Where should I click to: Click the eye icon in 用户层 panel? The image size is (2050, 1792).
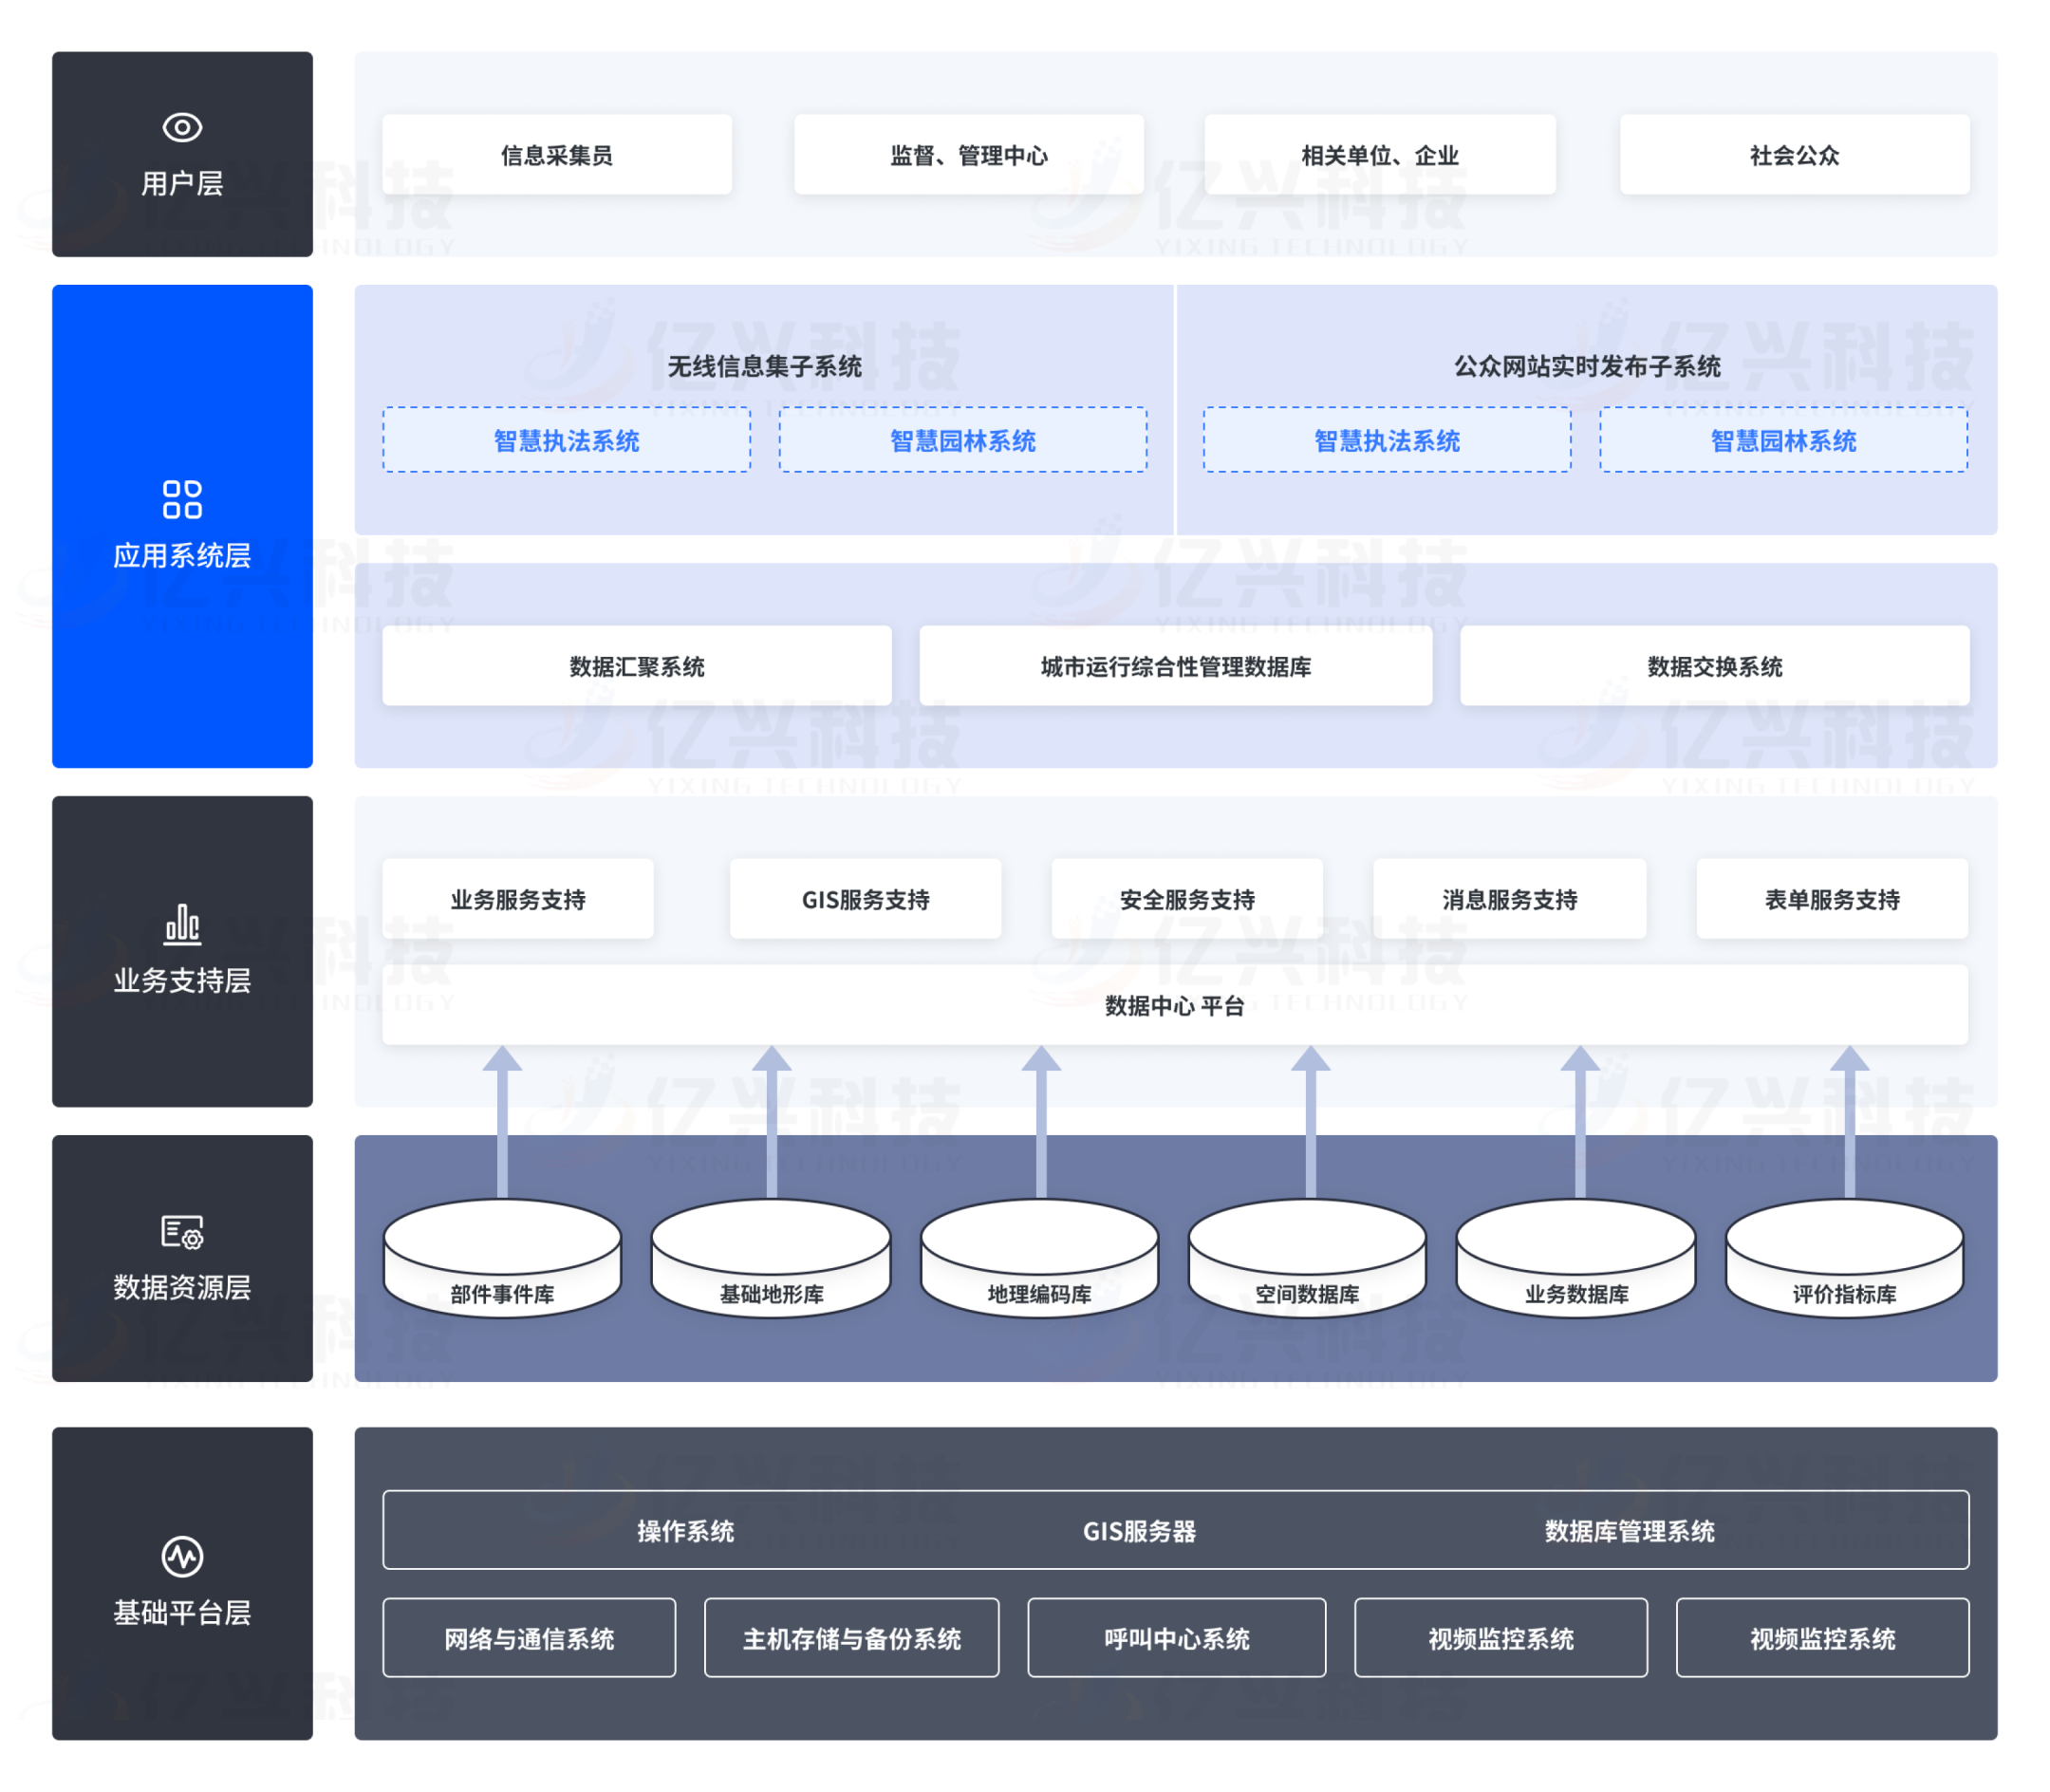pyautogui.click(x=182, y=127)
